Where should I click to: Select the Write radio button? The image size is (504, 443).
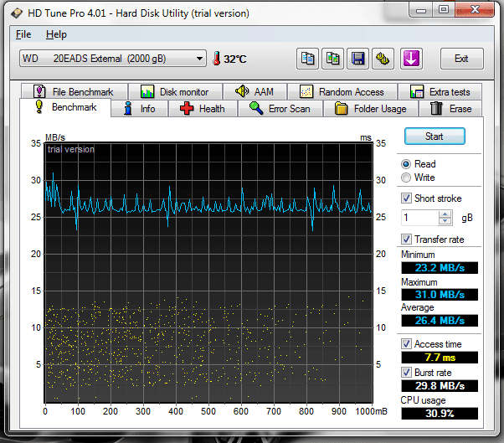407,178
